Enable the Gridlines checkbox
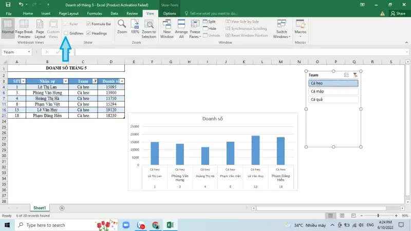The height and width of the screenshot is (231, 411). tap(66, 33)
